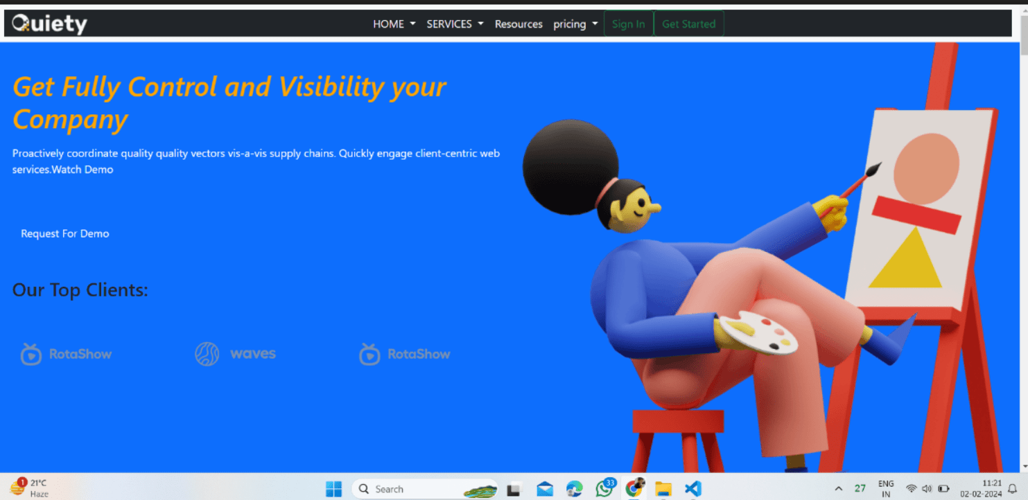
Task: Click the waves client logo
Action: (236, 354)
